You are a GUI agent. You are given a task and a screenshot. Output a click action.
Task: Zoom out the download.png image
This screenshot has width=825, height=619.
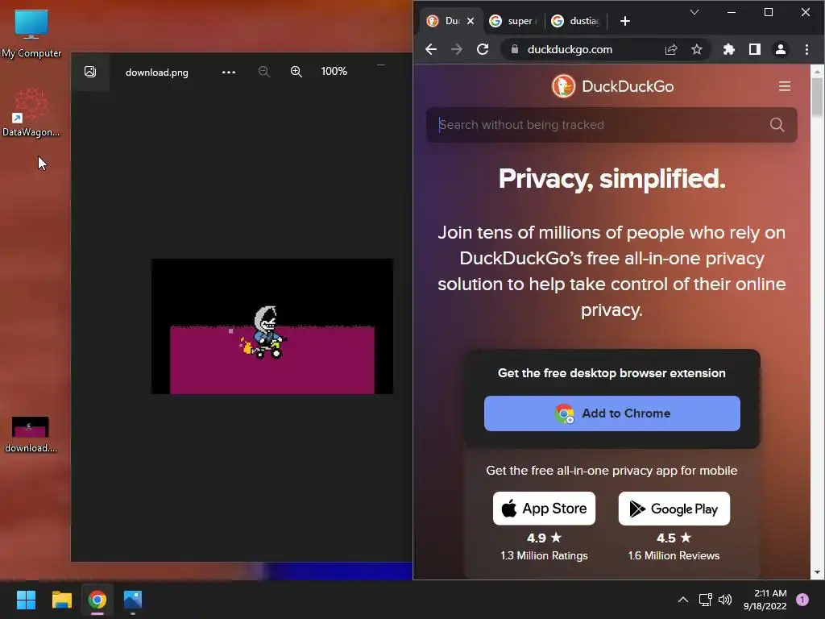point(264,72)
